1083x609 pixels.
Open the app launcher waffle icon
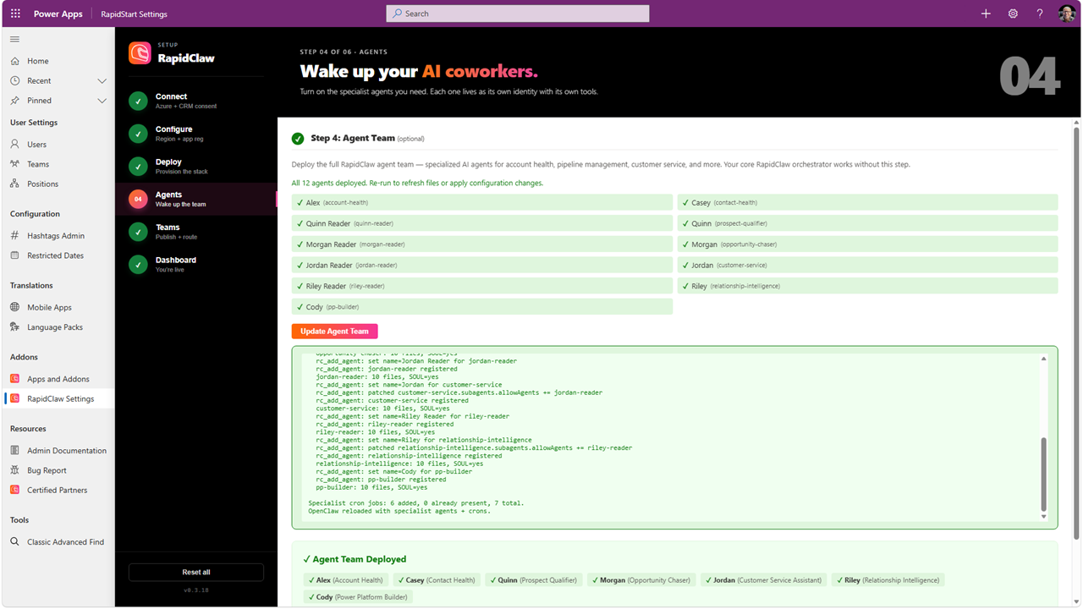15,14
